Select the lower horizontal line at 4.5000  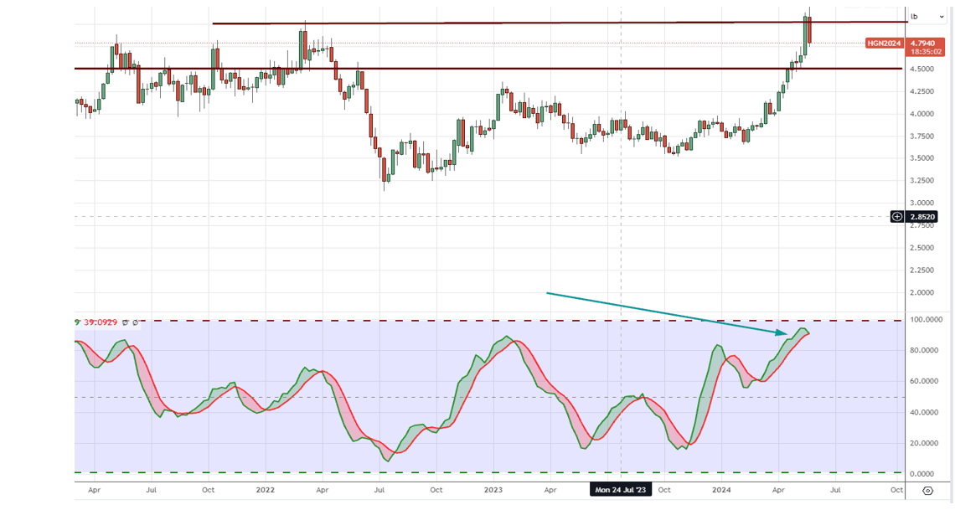click(488, 69)
